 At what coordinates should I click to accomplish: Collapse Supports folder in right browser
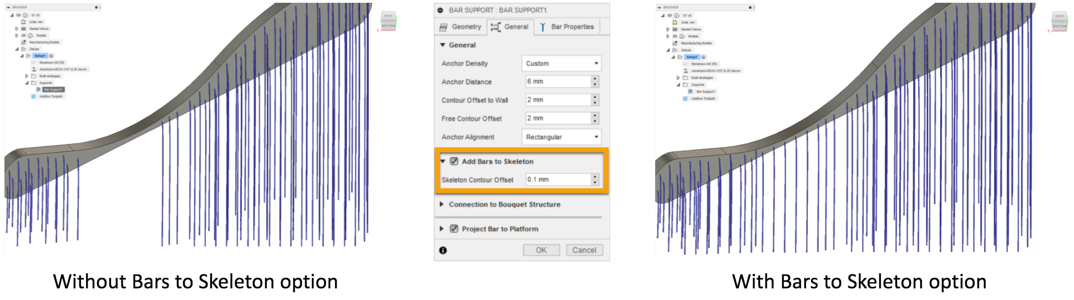click(x=678, y=85)
